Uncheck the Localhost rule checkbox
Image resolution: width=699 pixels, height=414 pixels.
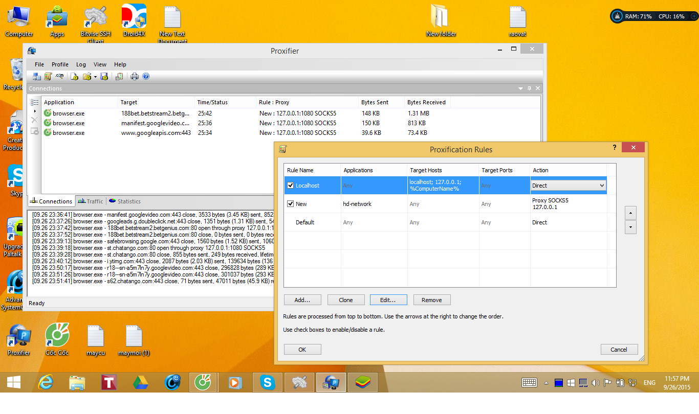[x=291, y=186]
